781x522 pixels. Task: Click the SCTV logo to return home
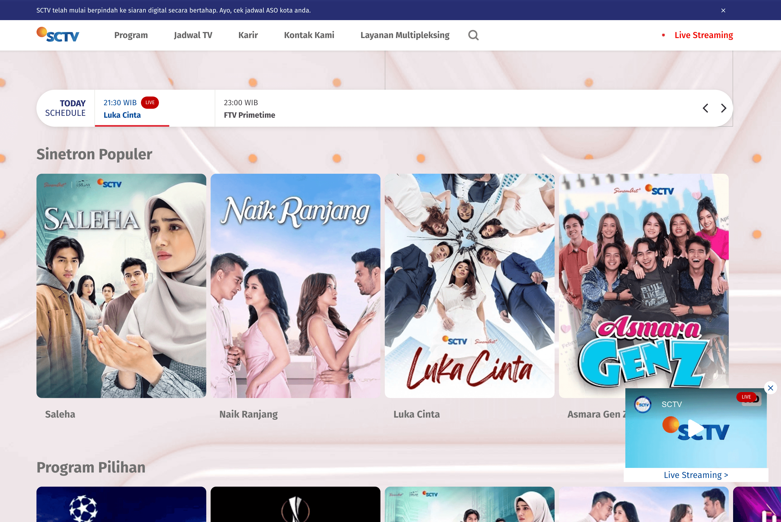click(57, 35)
